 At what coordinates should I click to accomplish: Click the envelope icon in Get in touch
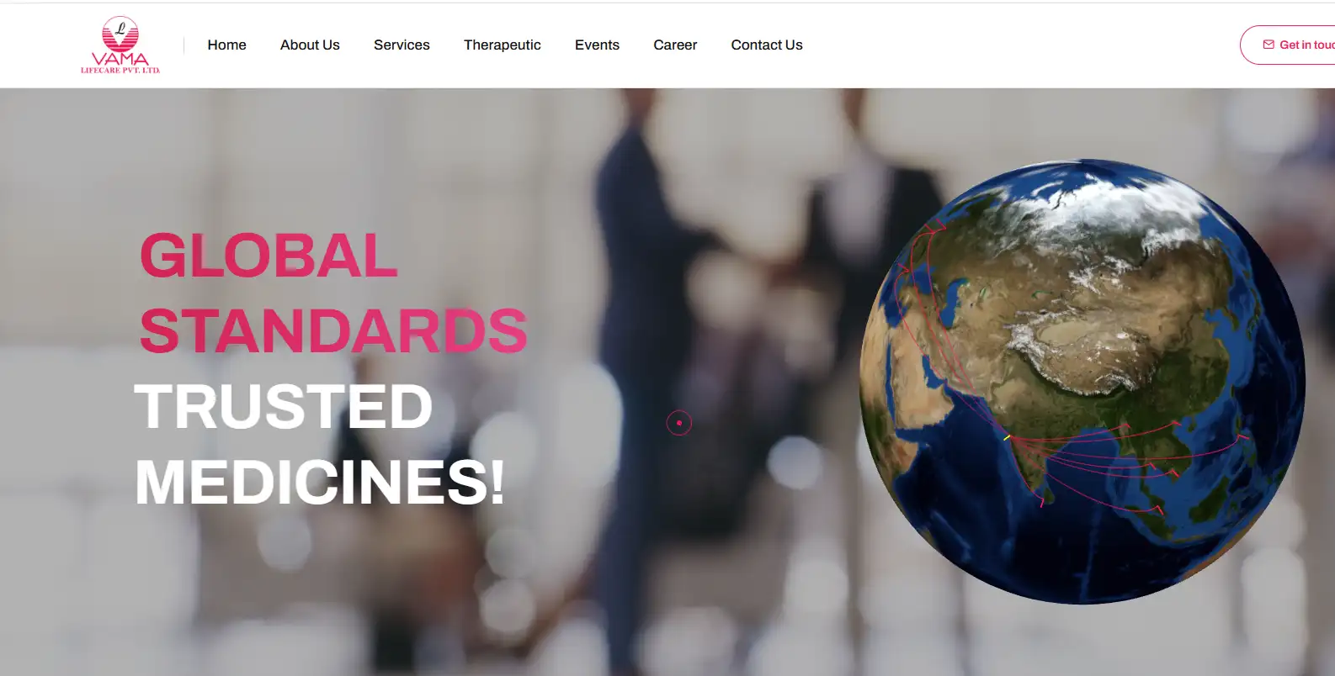[x=1269, y=45]
